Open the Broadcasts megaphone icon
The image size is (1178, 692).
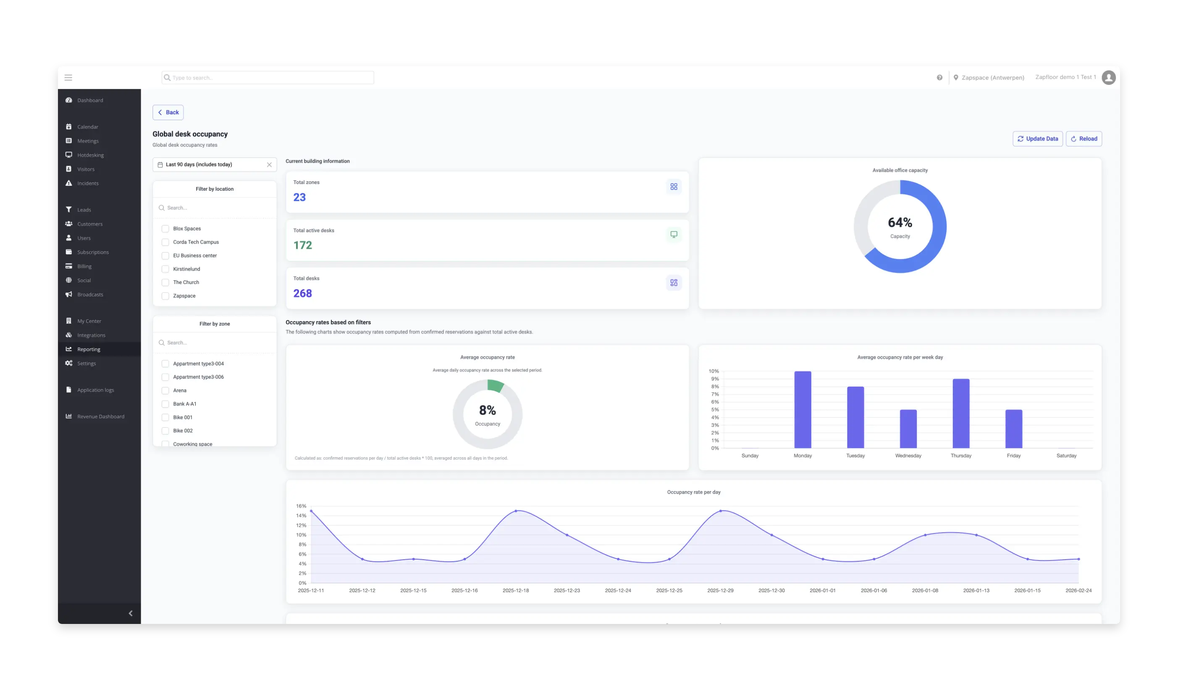pos(69,294)
